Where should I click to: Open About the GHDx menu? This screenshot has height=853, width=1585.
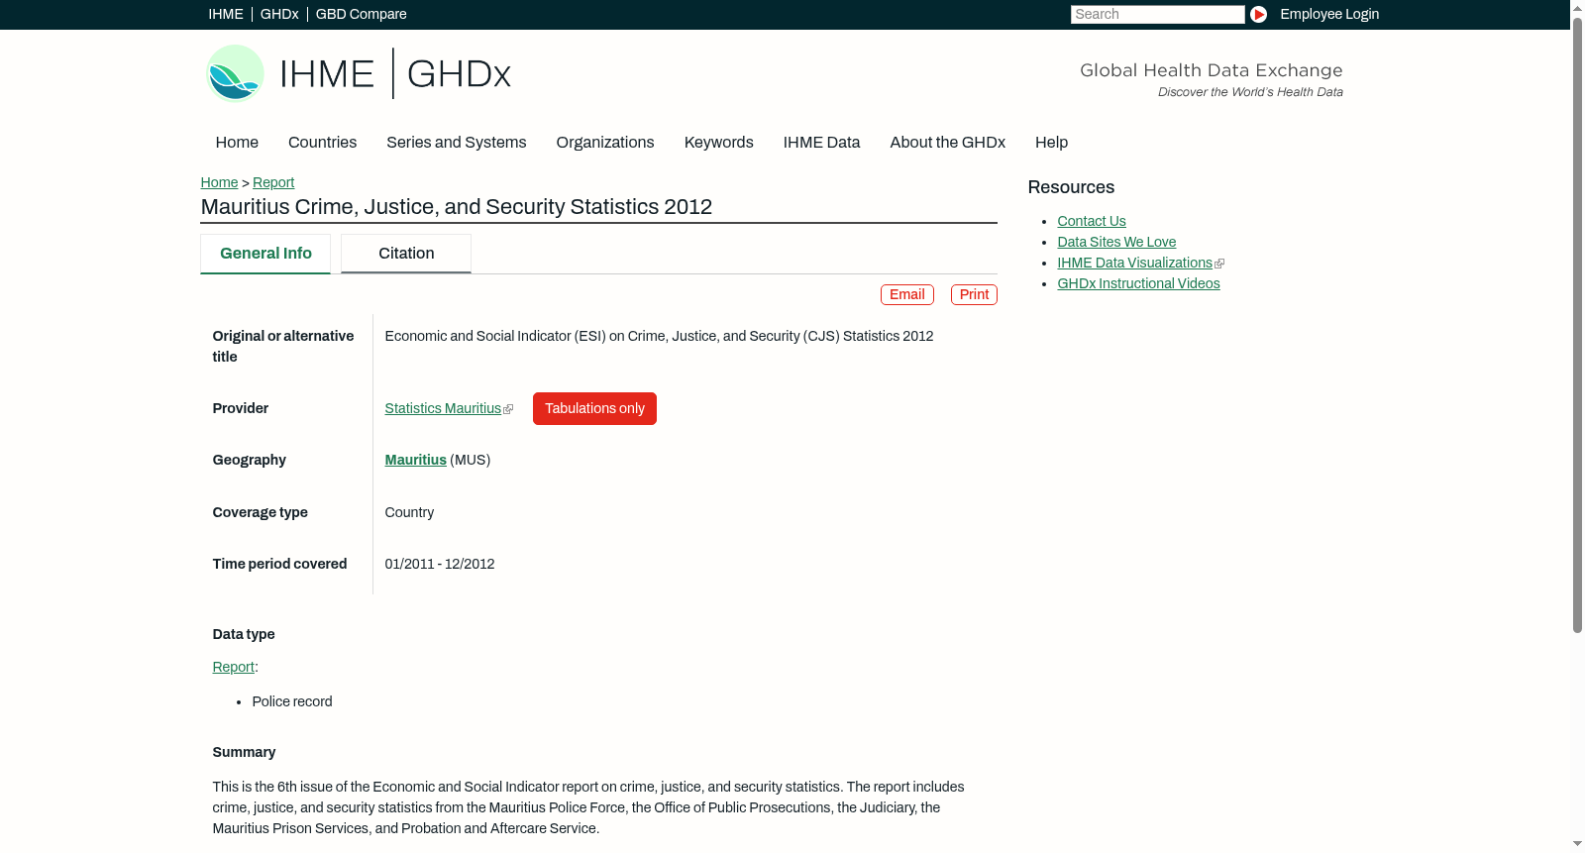[948, 143]
